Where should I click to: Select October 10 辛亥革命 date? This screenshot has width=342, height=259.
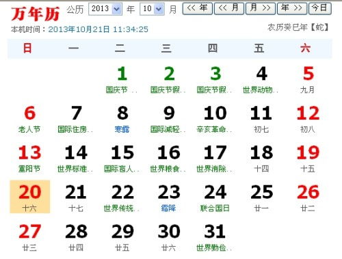[215, 119]
